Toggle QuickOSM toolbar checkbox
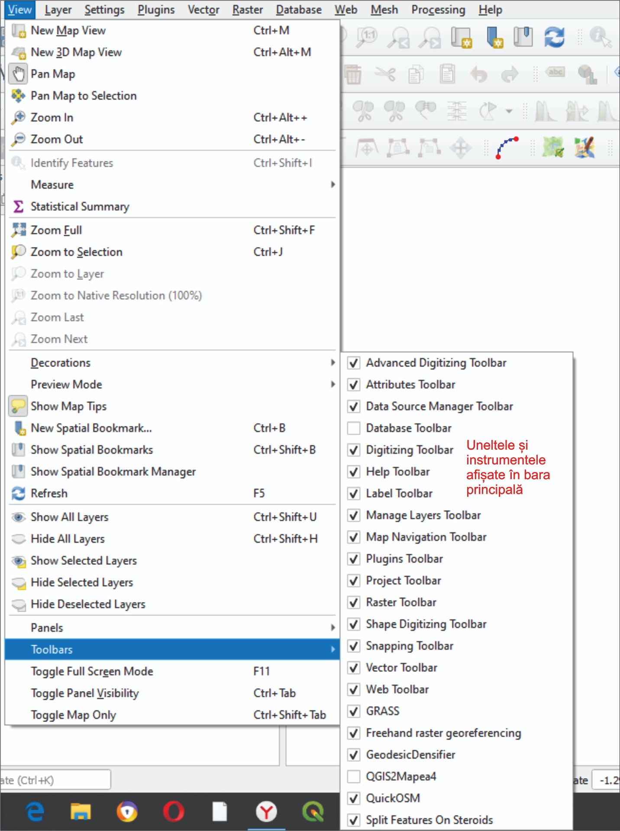Viewport: 620px width, 831px height. click(x=354, y=798)
